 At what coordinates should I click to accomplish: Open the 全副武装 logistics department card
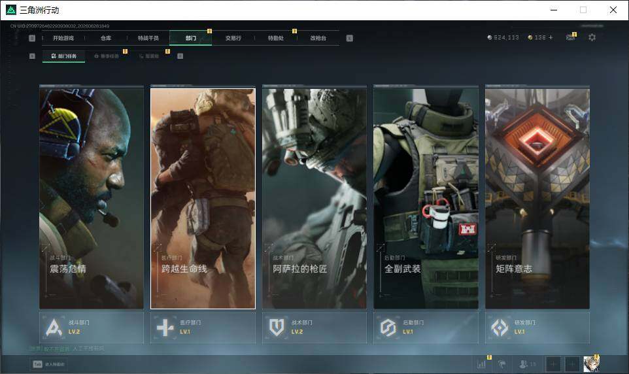coord(426,199)
